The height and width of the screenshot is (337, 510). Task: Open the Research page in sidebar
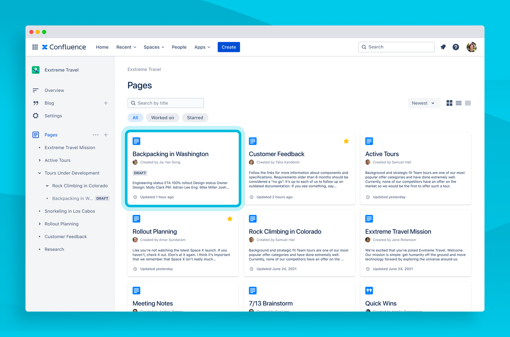tap(54, 249)
